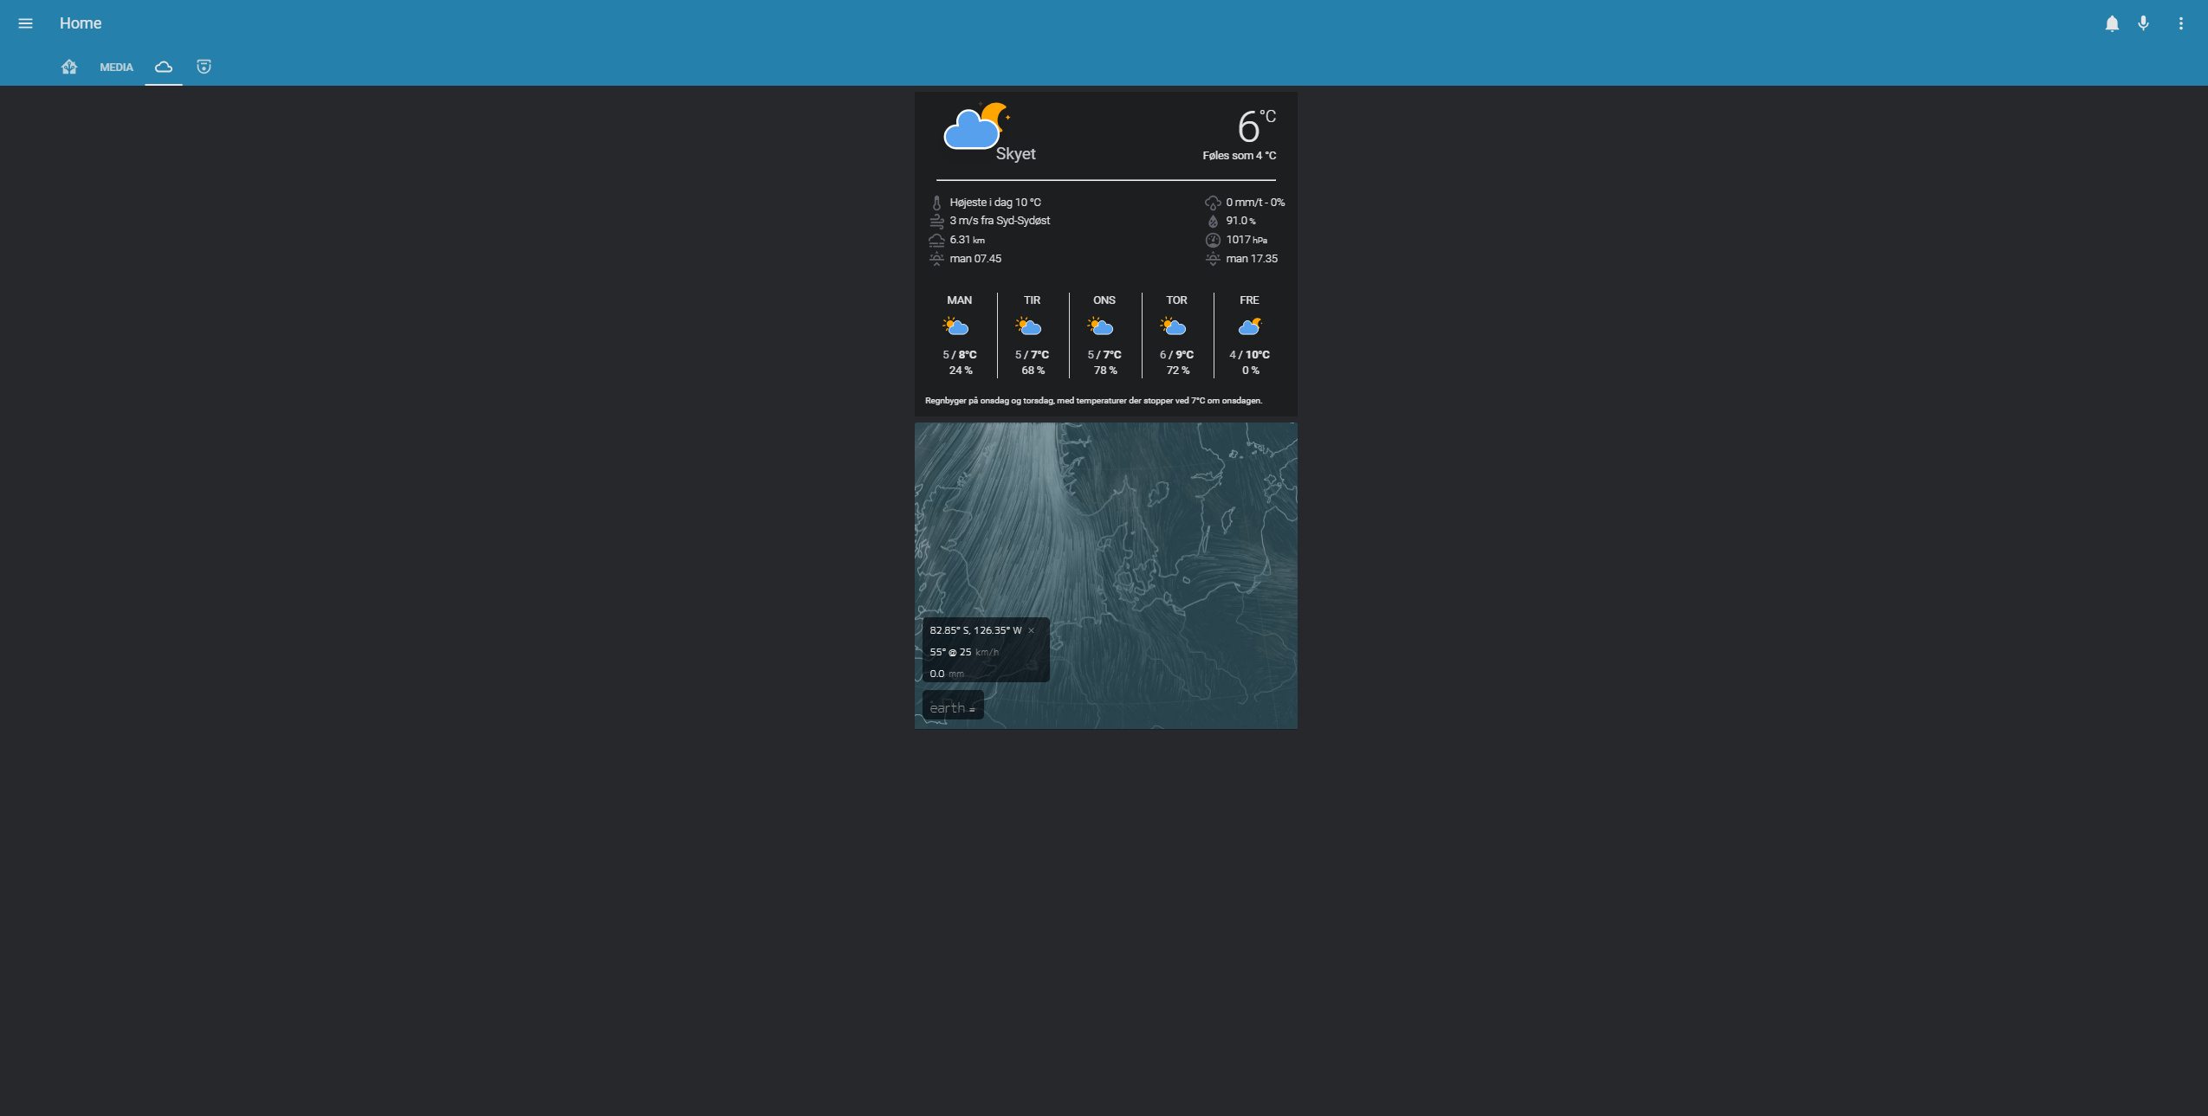Select the ONS forecast day icon
Viewport: 2208px width, 1116px height.
coord(1100,327)
